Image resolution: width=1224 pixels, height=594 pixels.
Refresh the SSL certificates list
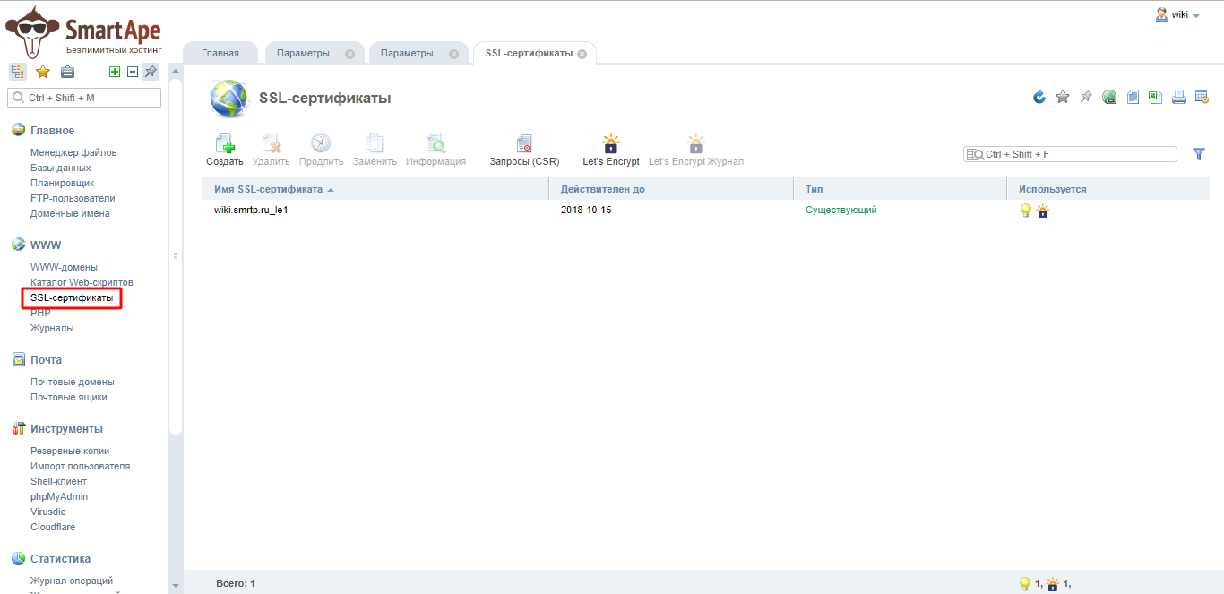tap(1039, 97)
